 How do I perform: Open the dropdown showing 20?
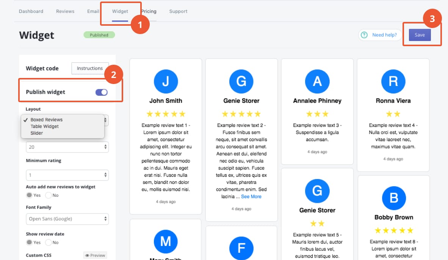[67, 147]
